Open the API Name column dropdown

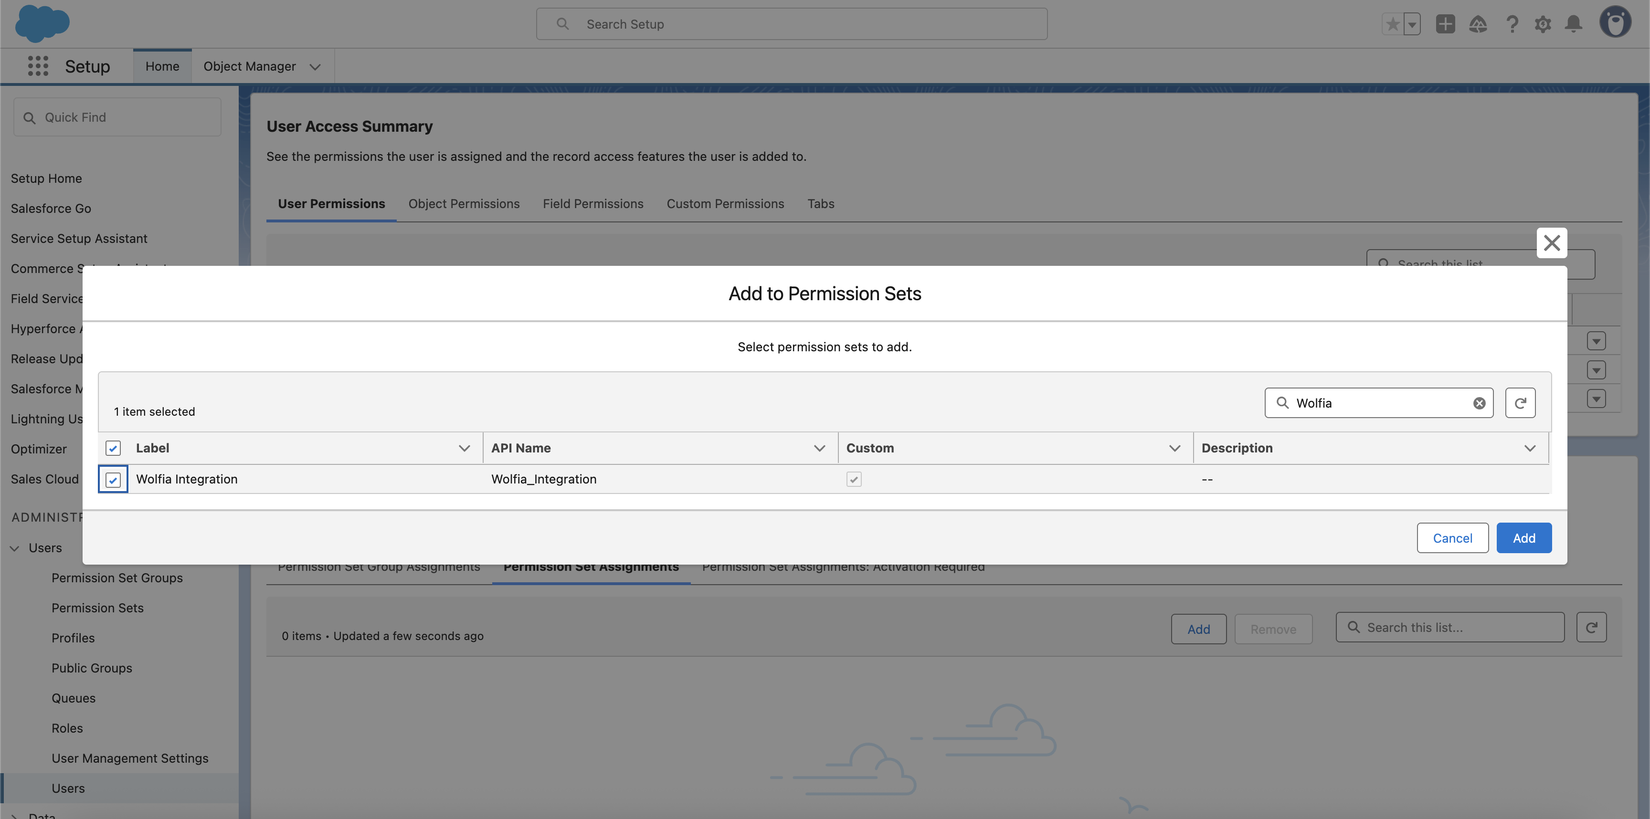click(x=820, y=448)
